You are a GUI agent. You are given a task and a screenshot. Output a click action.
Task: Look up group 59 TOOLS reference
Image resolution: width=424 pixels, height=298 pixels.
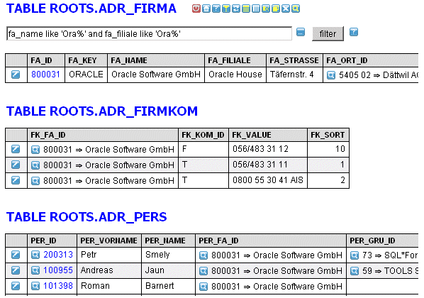(x=355, y=270)
